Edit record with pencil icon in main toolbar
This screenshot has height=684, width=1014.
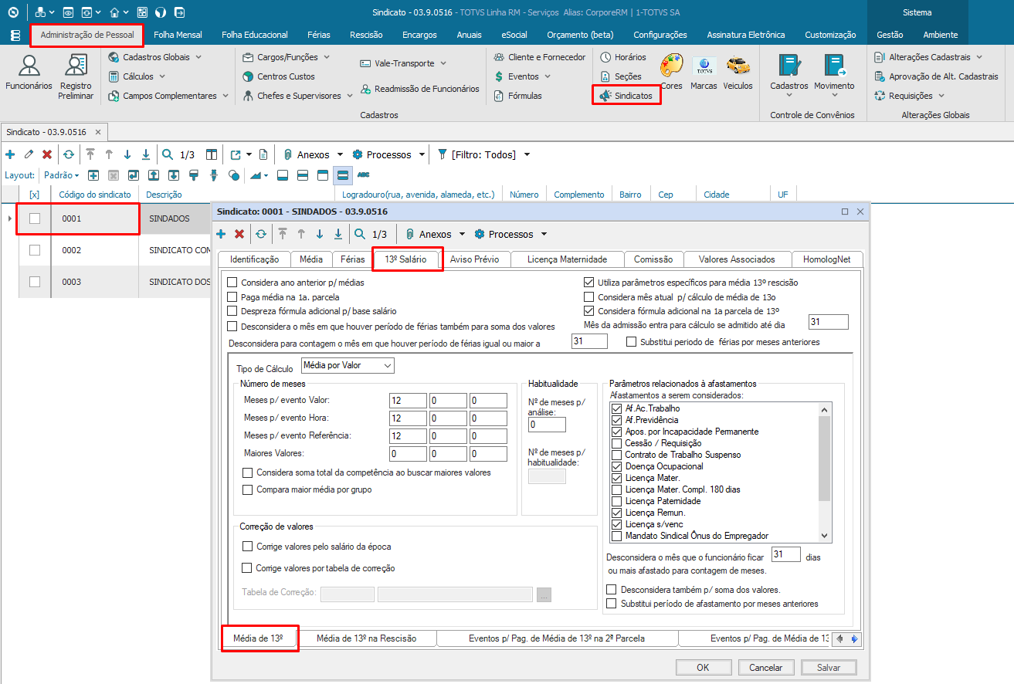(x=29, y=154)
